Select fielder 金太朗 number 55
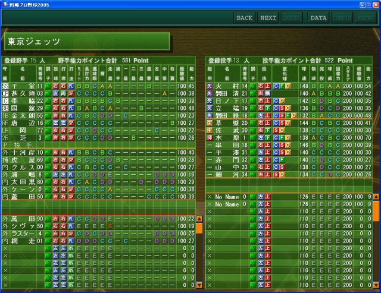The height and width of the screenshot is (293, 381). tap(98, 116)
